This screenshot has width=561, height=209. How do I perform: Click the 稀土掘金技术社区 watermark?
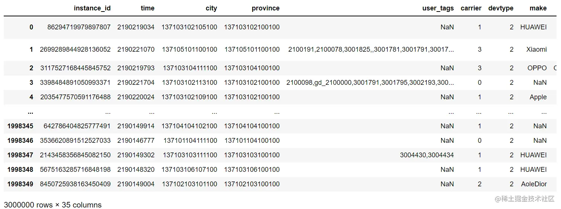click(525, 199)
